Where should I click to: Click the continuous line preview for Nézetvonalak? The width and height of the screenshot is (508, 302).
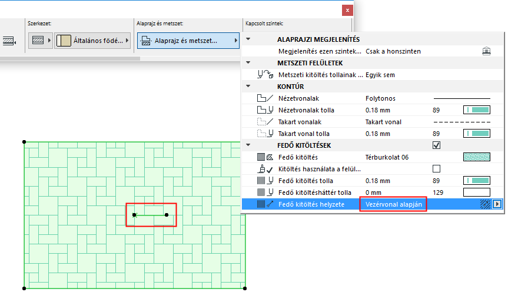pyautogui.click(x=461, y=98)
